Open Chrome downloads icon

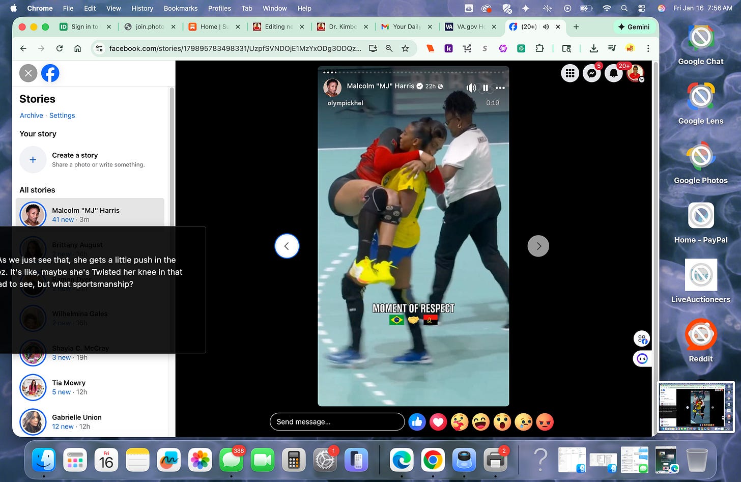pos(593,48)
